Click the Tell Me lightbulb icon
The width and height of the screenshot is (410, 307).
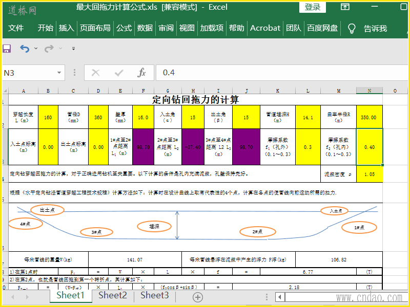tap(352, 28)
